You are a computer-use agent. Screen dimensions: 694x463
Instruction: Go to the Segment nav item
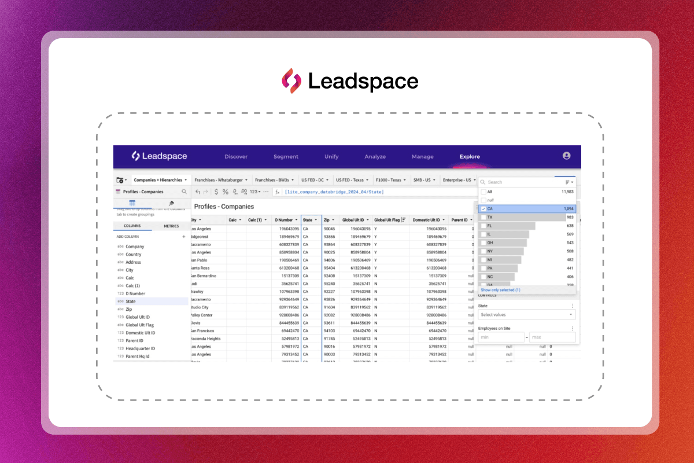coord(286,156)
